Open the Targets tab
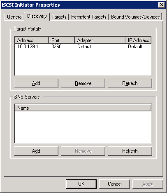Screen dimensions: 167x193 [59, 17]
